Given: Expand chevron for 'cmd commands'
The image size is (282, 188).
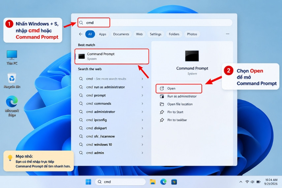Looking at the screenshot, I should 142,104.
